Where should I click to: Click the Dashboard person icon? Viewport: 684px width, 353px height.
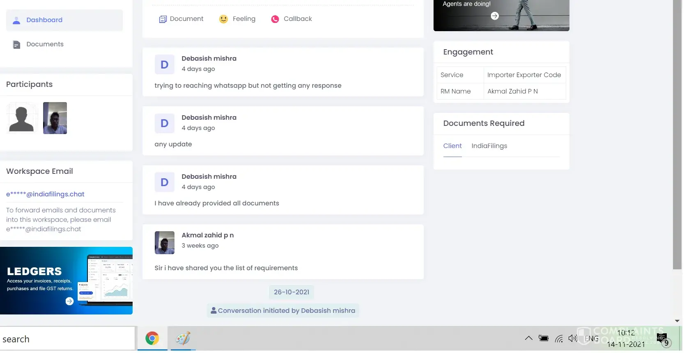pos(16,20)
